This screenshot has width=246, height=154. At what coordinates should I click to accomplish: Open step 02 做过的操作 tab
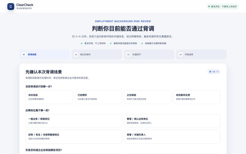(97, 55)
